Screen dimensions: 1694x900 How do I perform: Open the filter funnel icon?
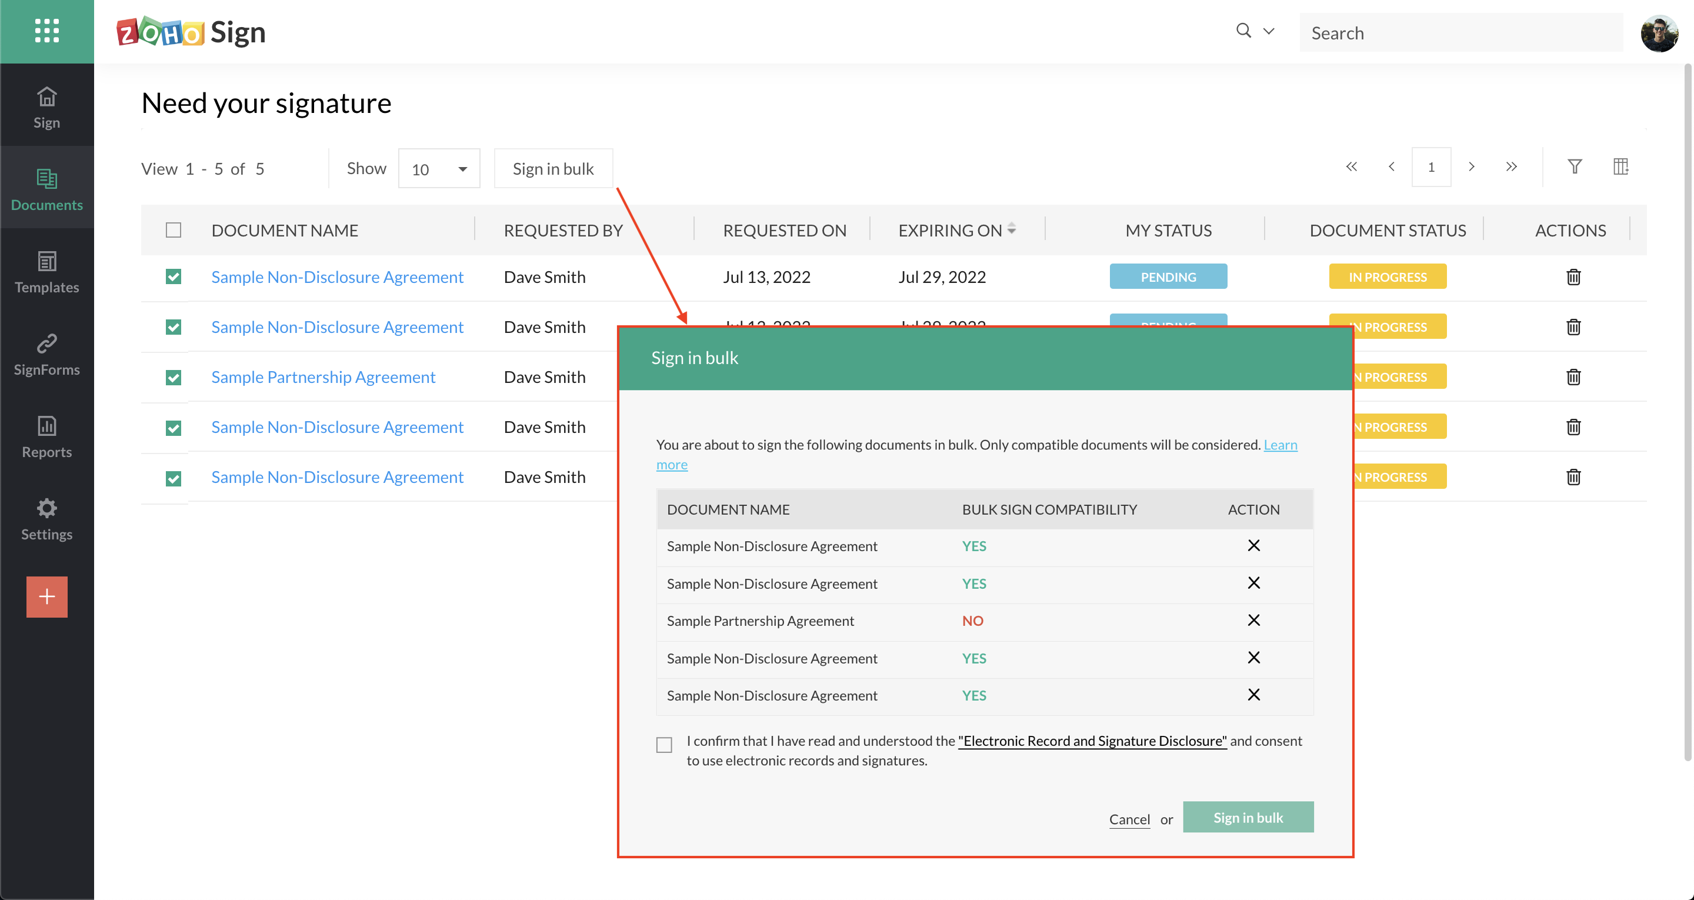click(x=1575, y=166)
